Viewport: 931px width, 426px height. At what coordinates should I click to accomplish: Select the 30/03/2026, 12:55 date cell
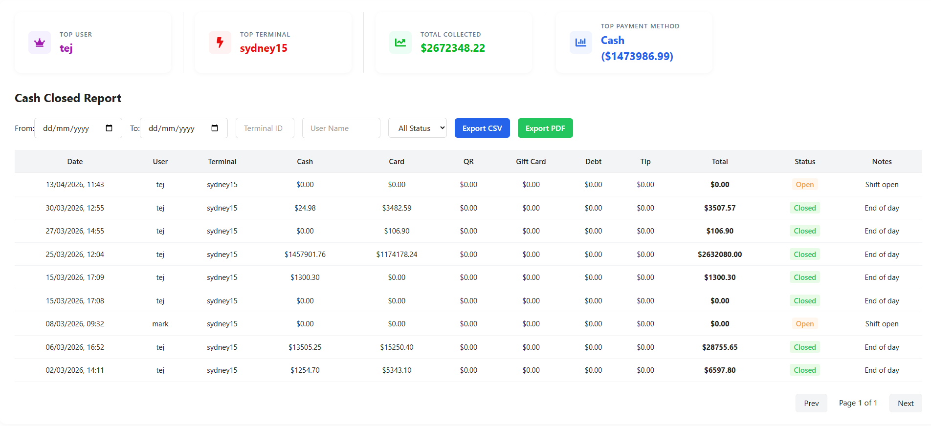pos(75,208)
